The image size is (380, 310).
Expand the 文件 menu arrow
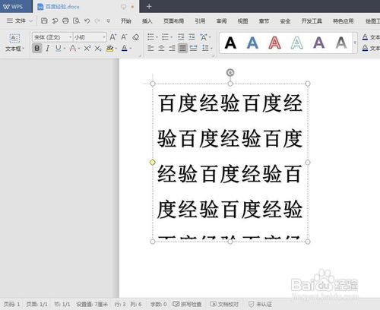31,21
